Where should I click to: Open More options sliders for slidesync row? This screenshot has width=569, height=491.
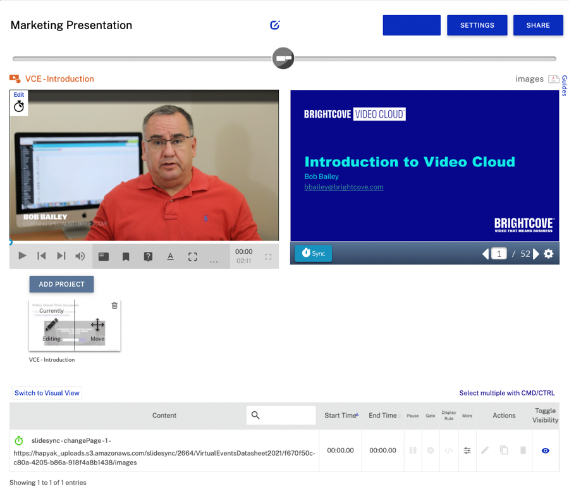[467, 451]
